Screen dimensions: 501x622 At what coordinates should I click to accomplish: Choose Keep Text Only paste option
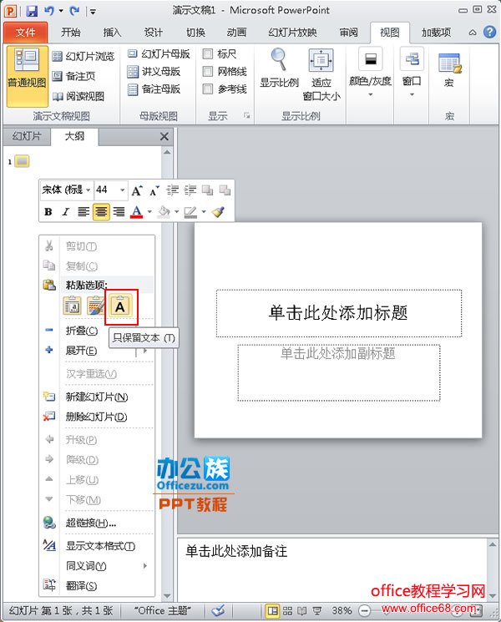tap(119, 306)
